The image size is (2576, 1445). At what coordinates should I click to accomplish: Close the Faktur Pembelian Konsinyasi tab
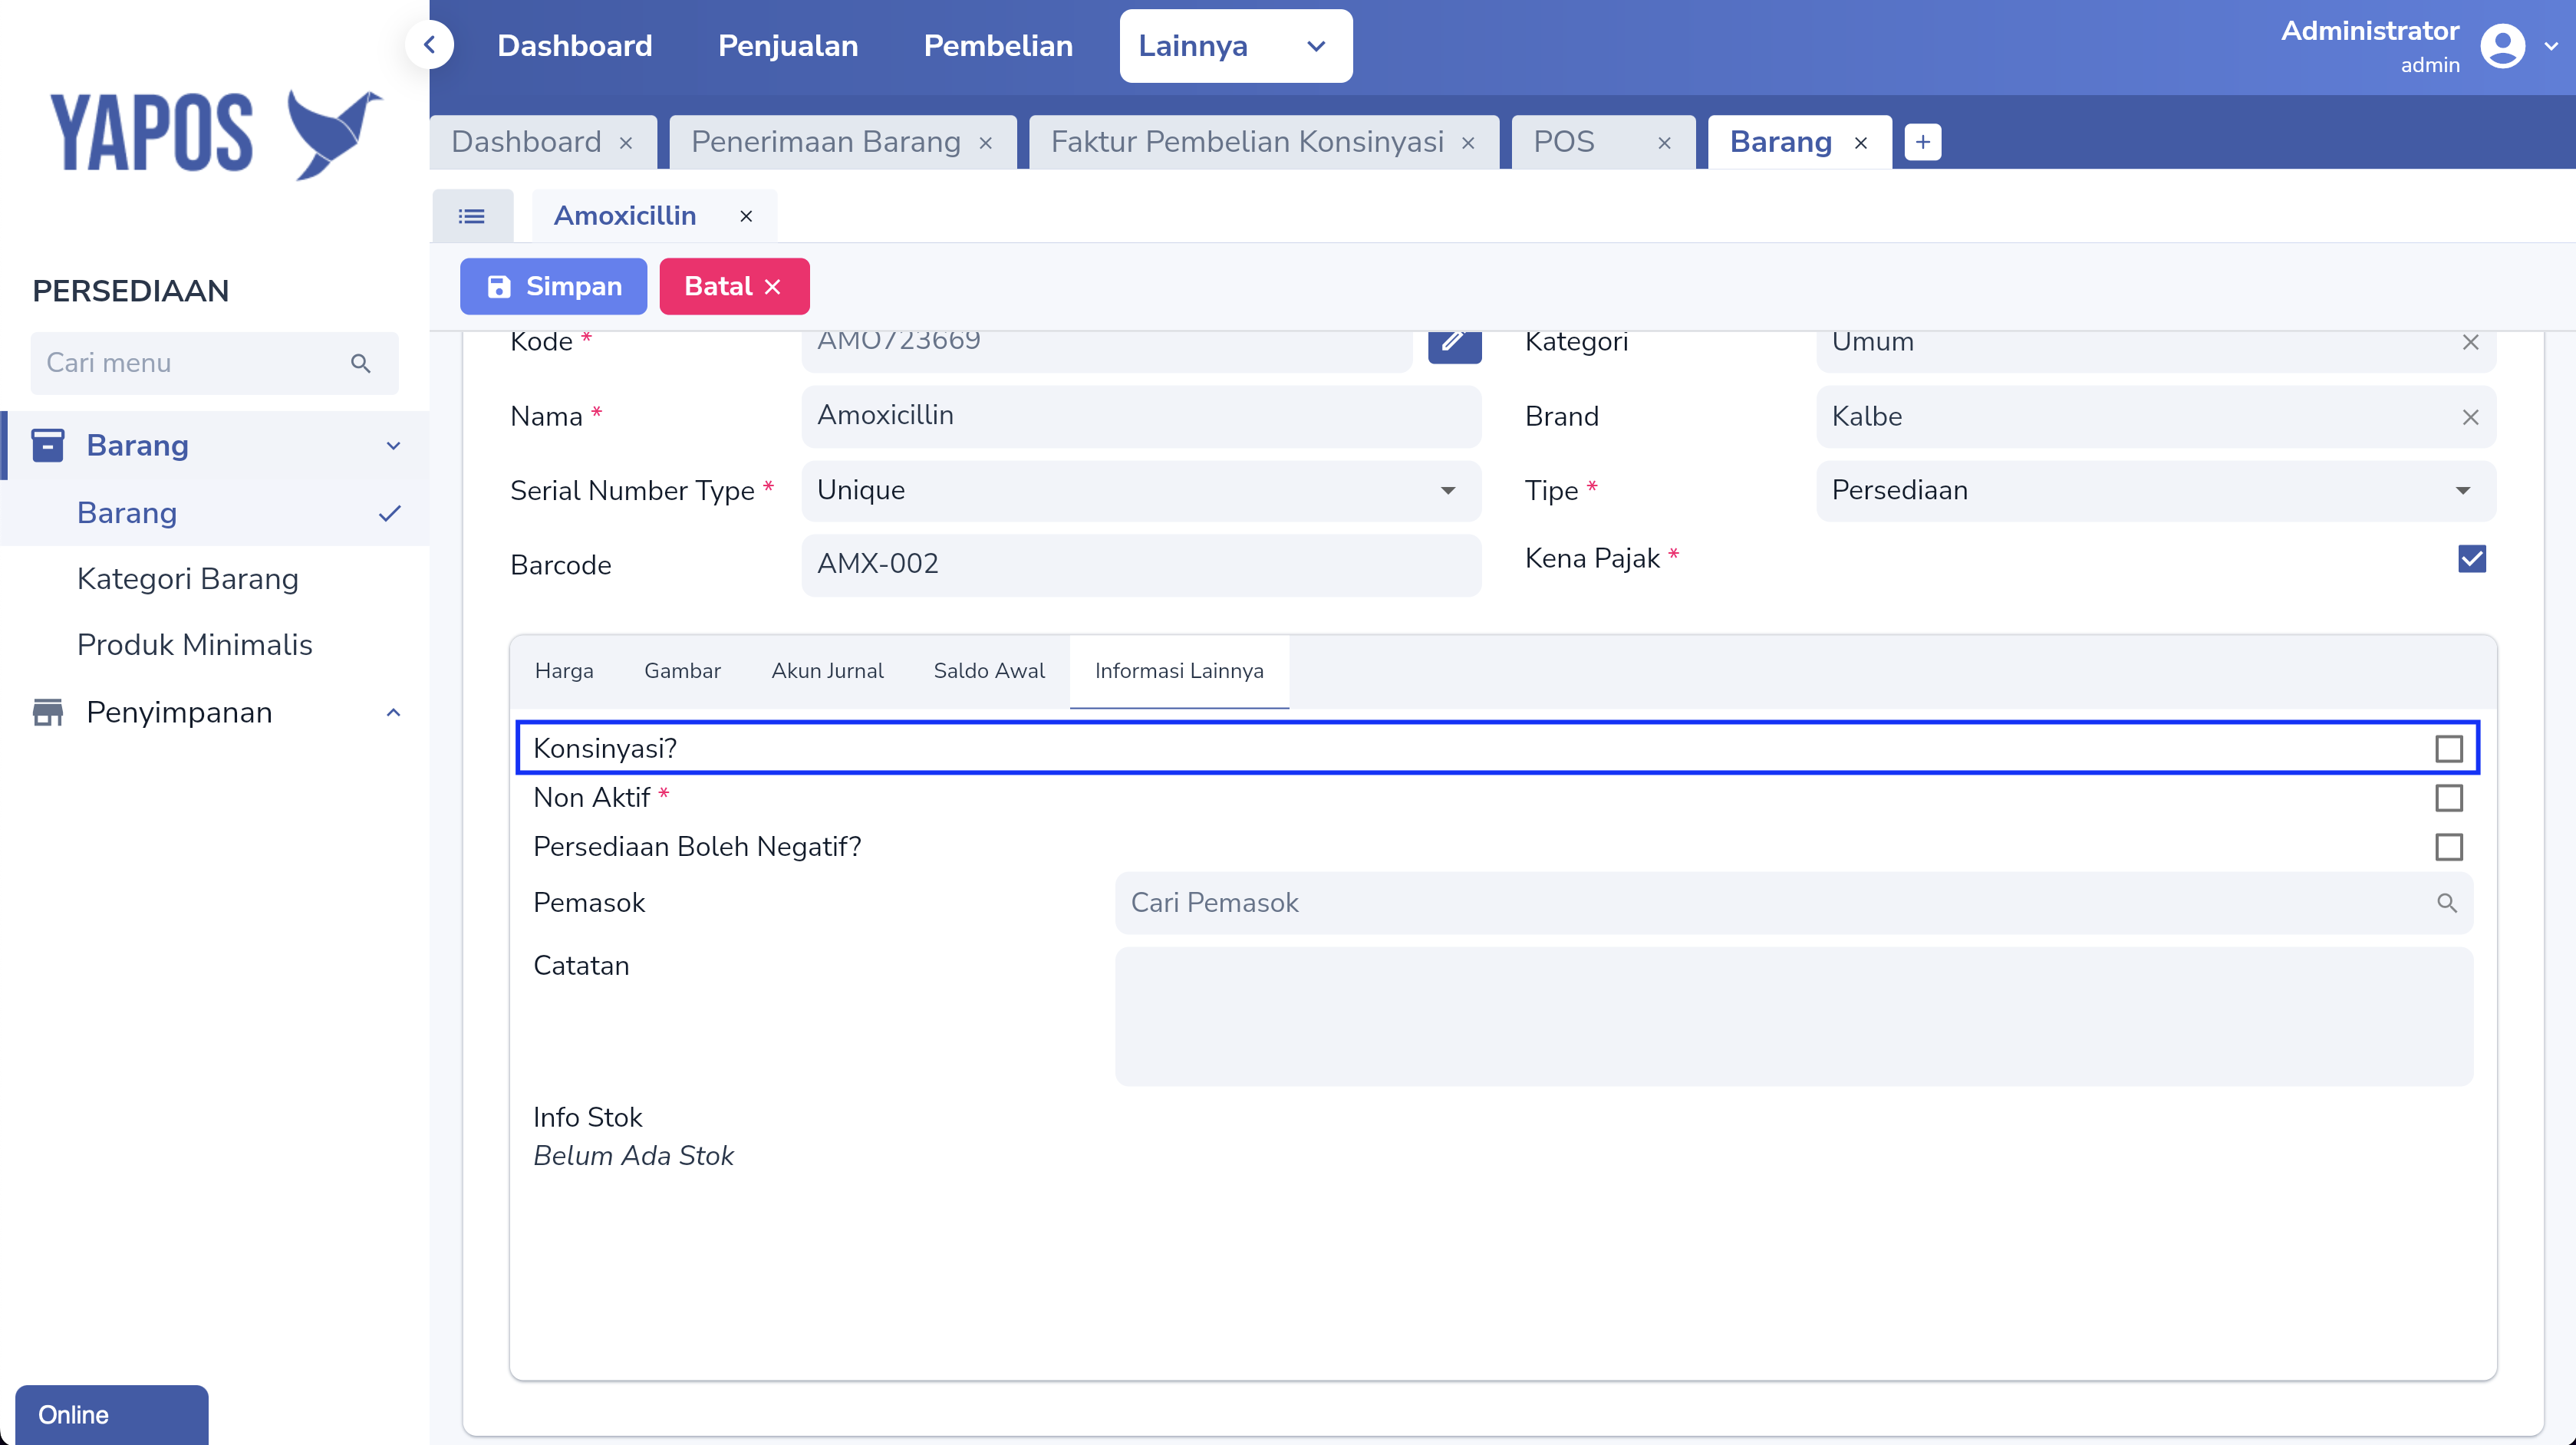pyautogui.click(x=1468, y=143)
